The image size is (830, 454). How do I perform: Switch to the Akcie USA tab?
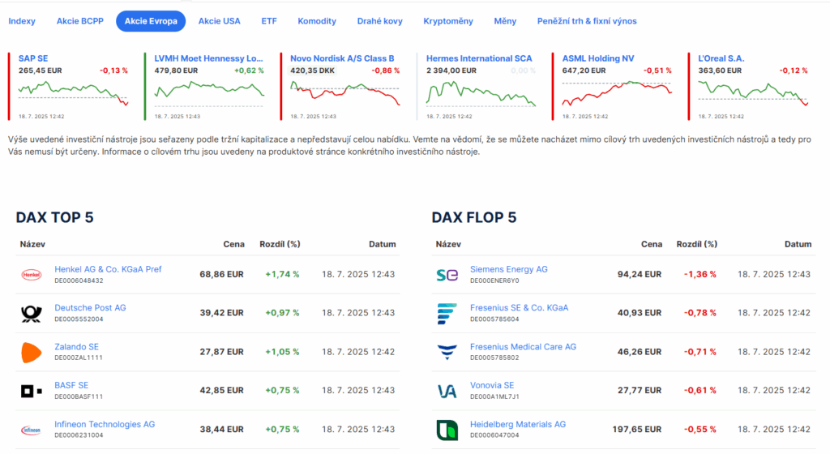(x=219, y=21)
